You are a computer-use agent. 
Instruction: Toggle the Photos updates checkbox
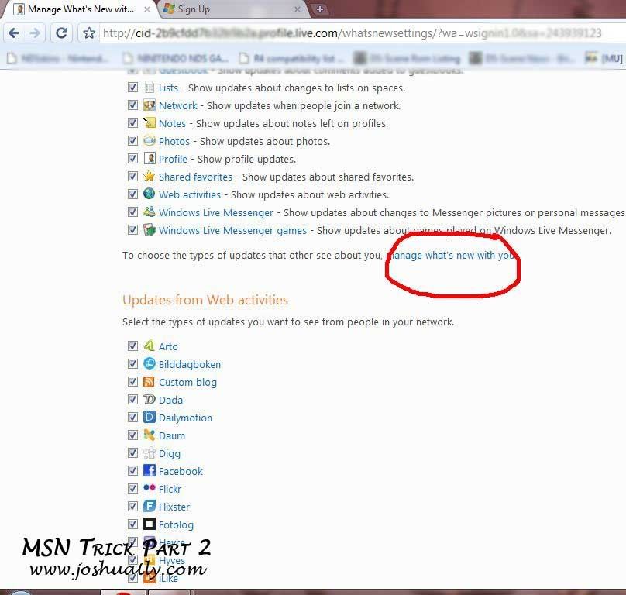click(x=132, y=140)
